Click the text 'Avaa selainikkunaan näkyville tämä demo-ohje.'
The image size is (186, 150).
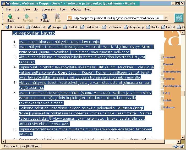click(59, 42)
